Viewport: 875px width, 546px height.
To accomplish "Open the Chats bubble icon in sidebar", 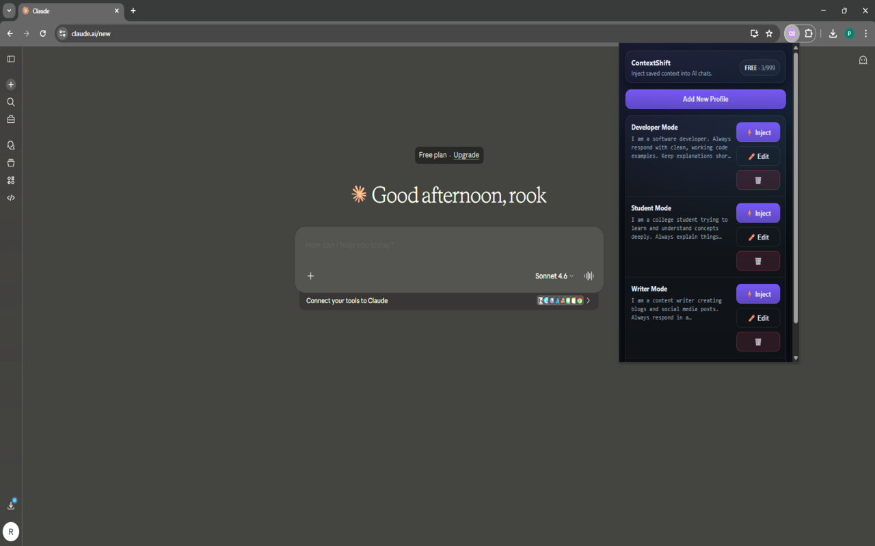I will pos(11,145).
